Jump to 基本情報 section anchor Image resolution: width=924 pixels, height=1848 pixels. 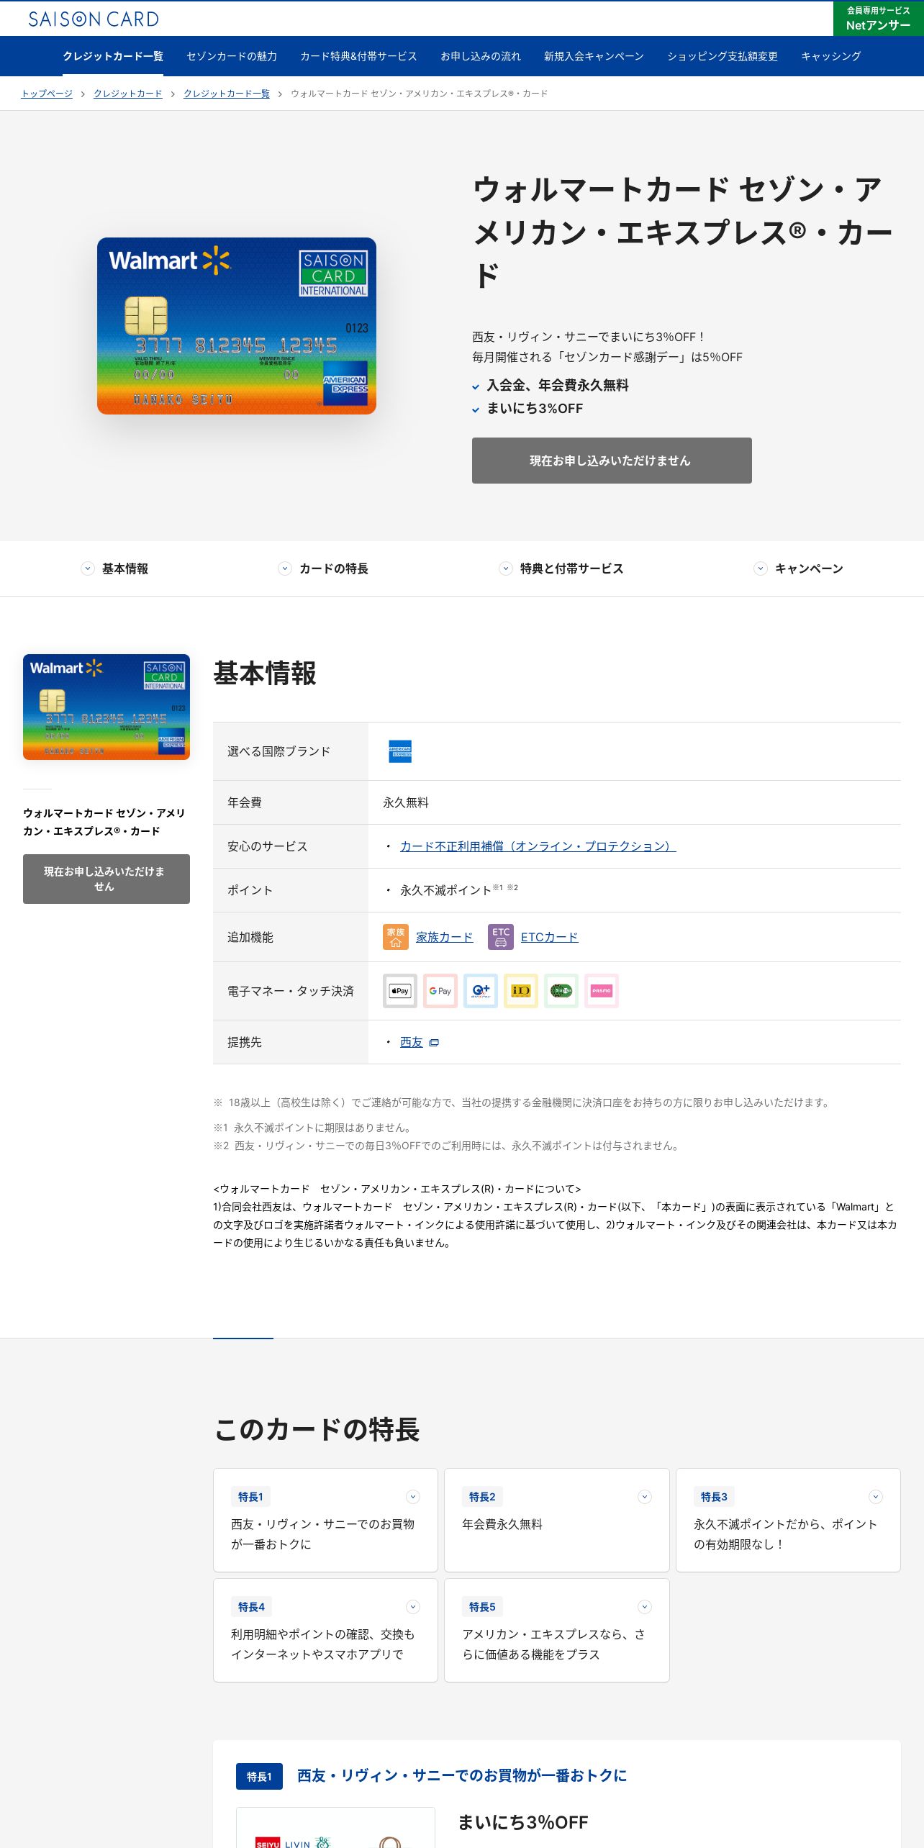[x=125, y=569]
